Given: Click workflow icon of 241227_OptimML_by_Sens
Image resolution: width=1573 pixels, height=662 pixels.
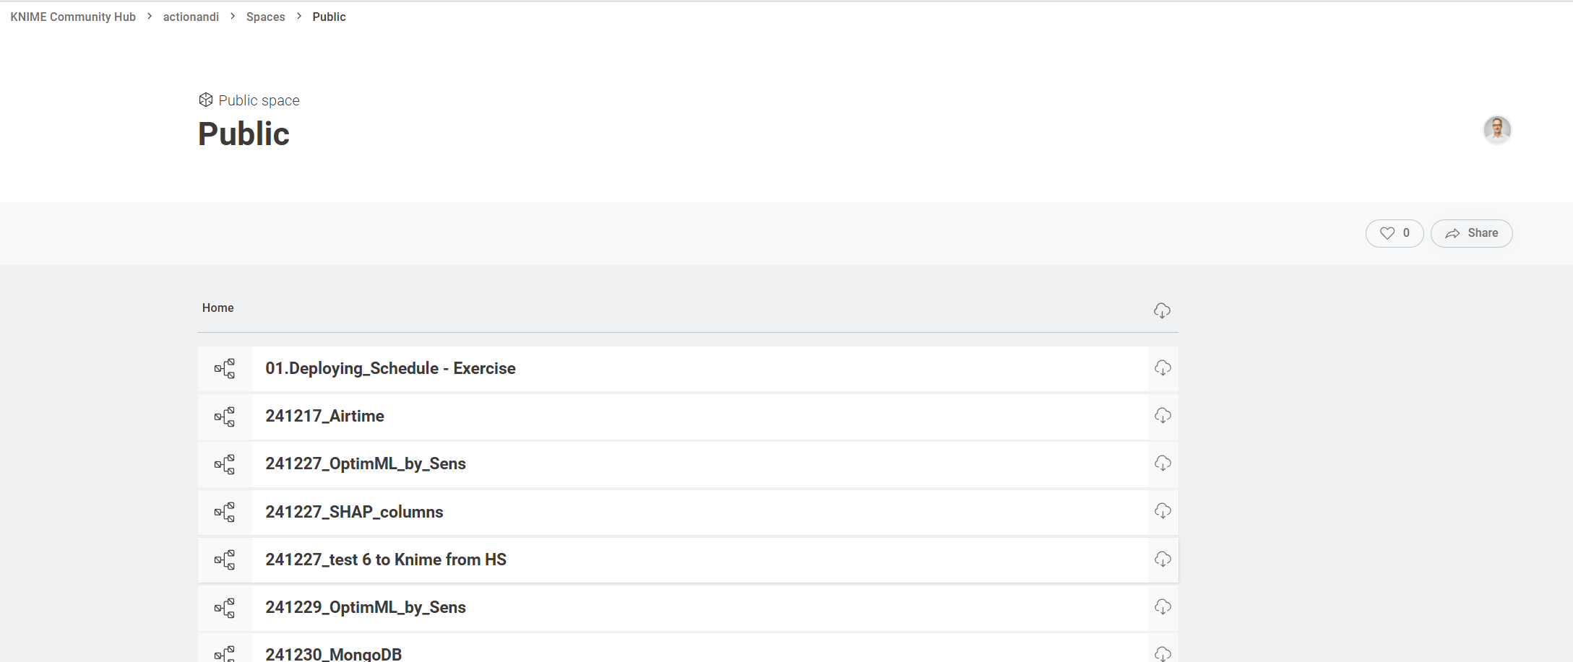Looking at the screenshot, I should (x=225, y=464).
